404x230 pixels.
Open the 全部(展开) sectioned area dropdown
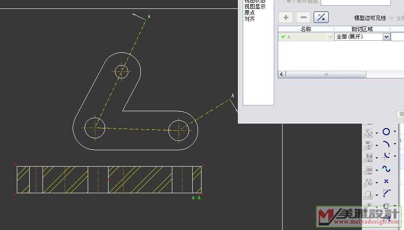pos(386,37)
